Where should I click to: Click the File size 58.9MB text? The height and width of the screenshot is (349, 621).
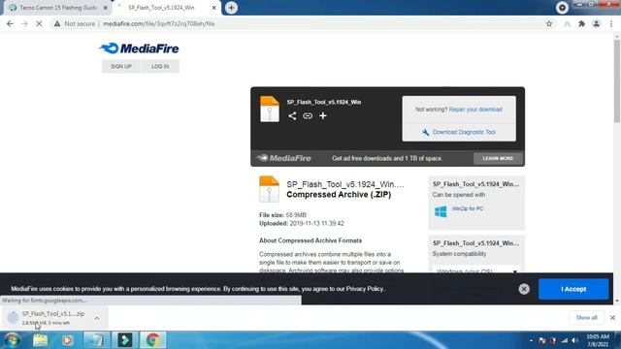(282, 215)
